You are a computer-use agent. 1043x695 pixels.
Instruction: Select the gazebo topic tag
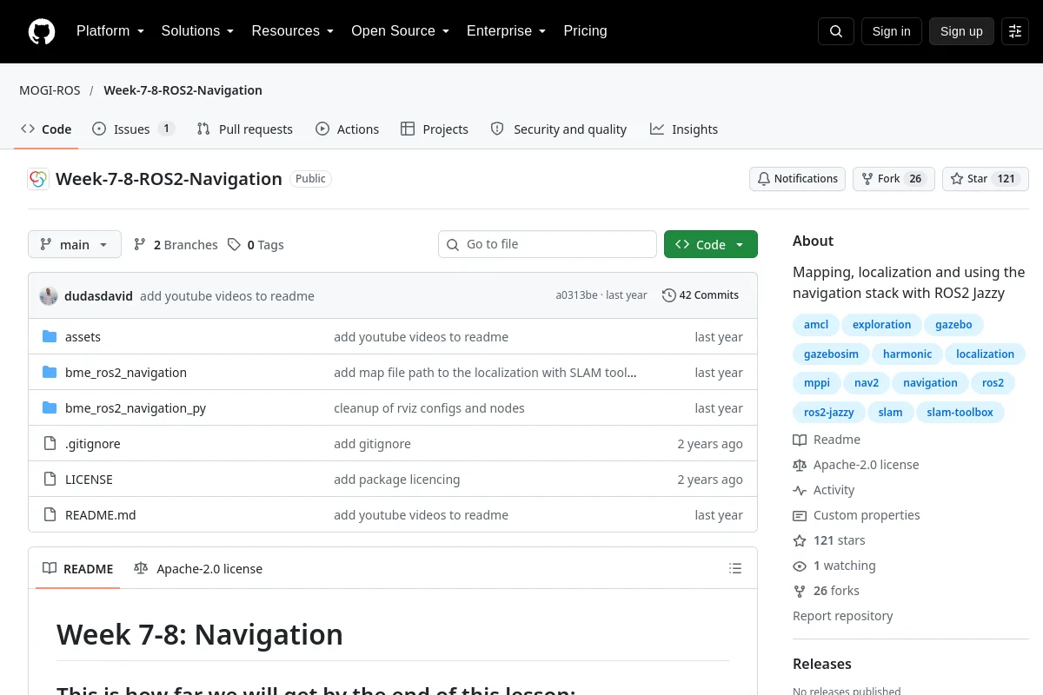pos(953,325)
